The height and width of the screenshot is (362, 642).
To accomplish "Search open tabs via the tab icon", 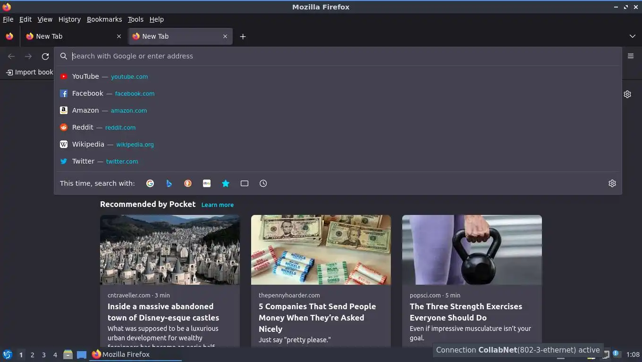I will tap(245, 183).
